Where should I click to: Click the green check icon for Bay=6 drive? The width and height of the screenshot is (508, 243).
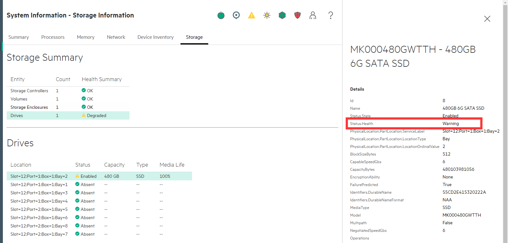tap(77, 217)
